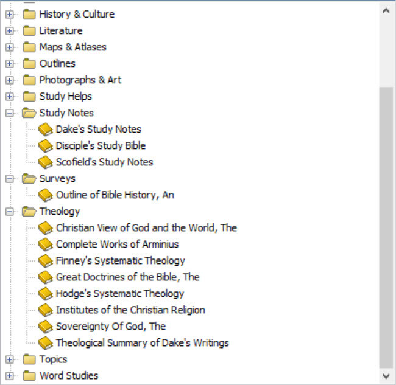Select the Outlines label
Viewport: 396px width, 385px height.
(x=57, y=63)
